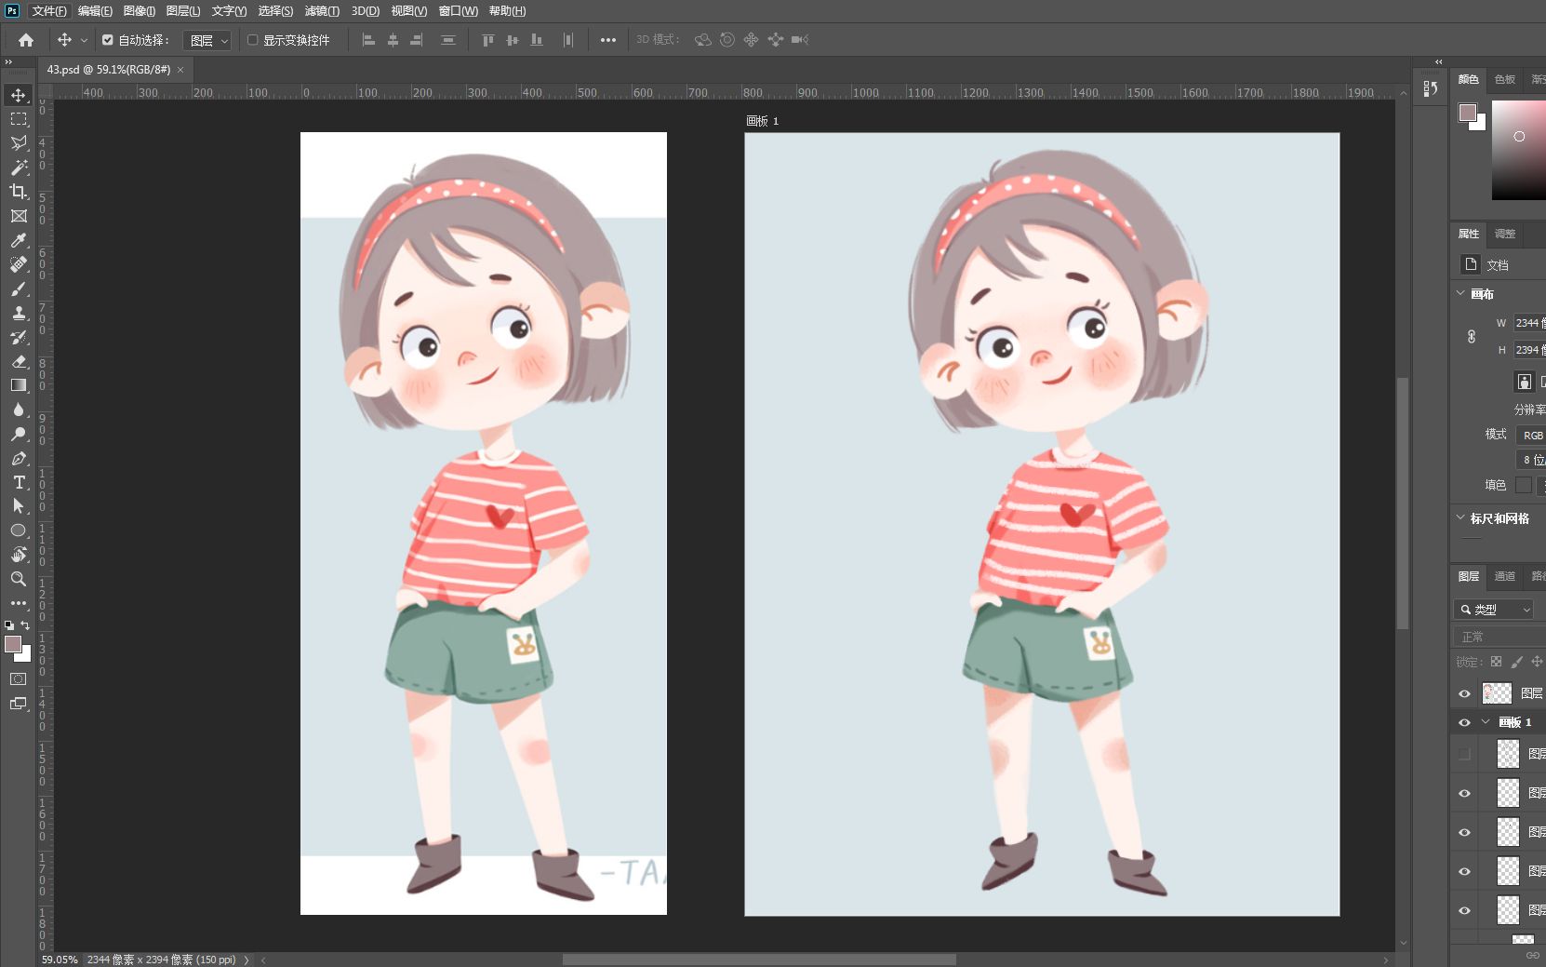
Task: Select the Hand tool
Action: 19,555
